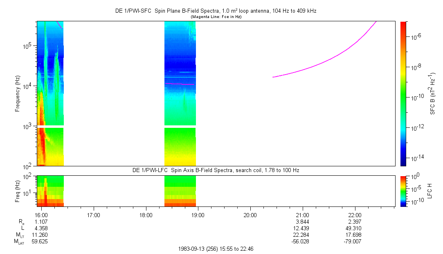
Task: Select the 22:00 time axis tick label
Action: click(x=355, y=215)
